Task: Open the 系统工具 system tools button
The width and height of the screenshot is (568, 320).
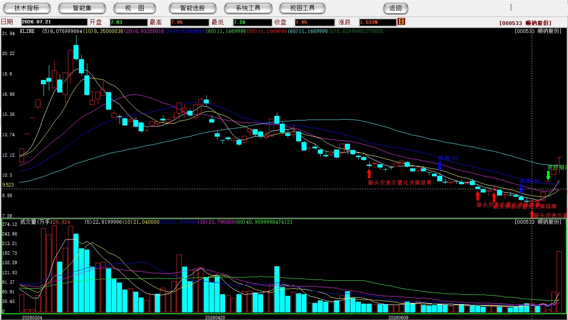Action: pyautogui.click(x=248, y=8)
